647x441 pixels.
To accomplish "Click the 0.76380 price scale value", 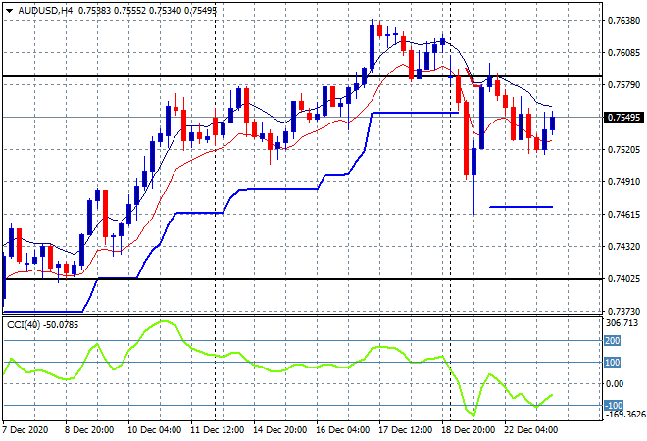I will pos(624,21).
